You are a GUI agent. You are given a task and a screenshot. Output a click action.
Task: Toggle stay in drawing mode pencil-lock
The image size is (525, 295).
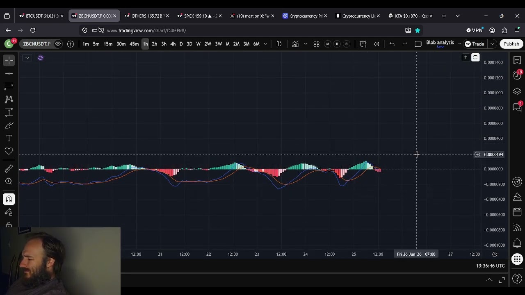click(x=9, y=212)
